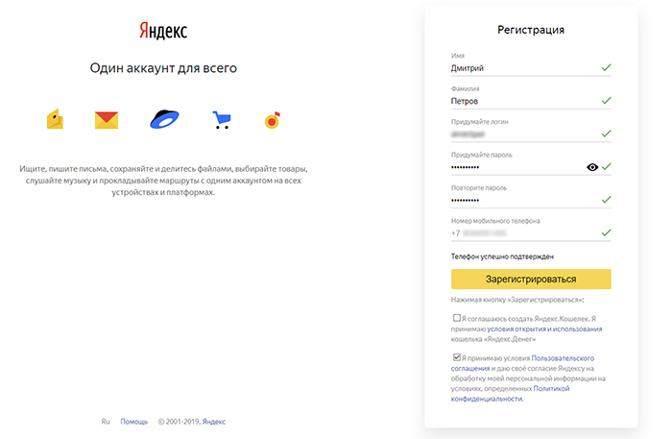Click the Номер мобильного телефона field
The height and width of the screenshot is (439, 672).
(531, 233)
